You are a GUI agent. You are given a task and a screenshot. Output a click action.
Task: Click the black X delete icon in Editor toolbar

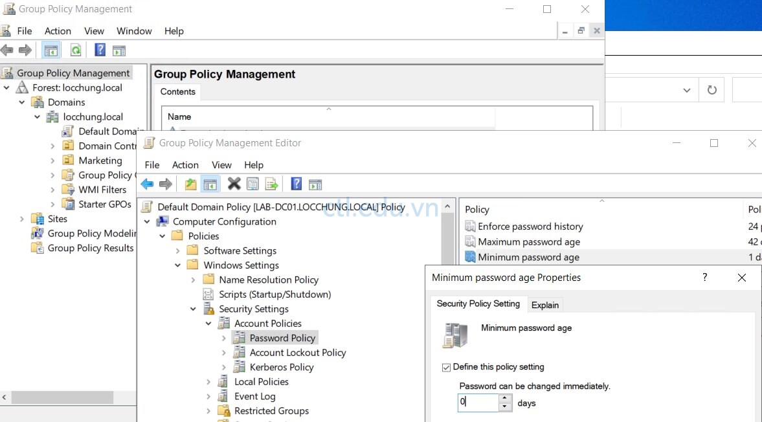[234, 184]
